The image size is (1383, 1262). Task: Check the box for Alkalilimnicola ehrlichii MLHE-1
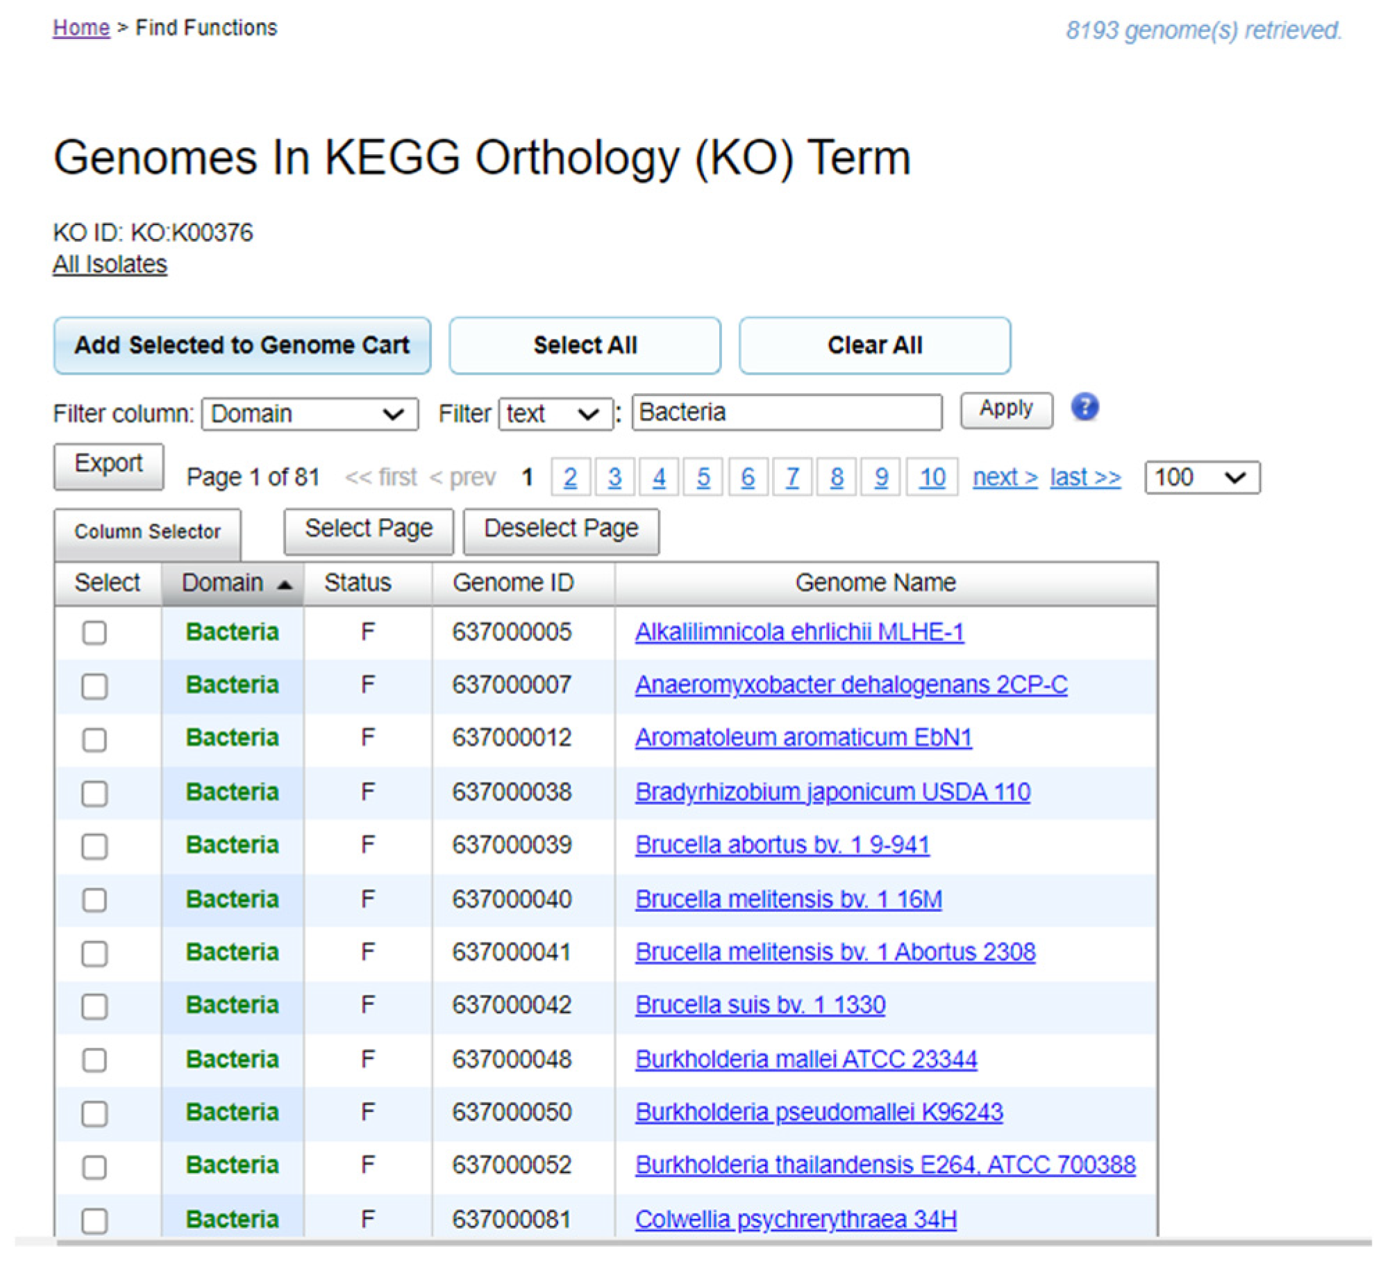pyautogui.click(x=94, y=633)
